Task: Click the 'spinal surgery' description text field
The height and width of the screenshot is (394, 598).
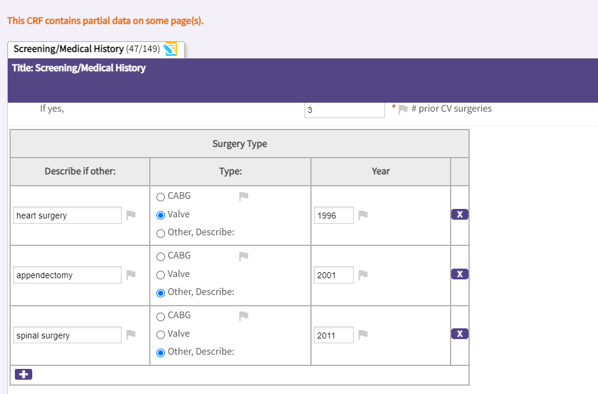Action: tap(67, 335)
